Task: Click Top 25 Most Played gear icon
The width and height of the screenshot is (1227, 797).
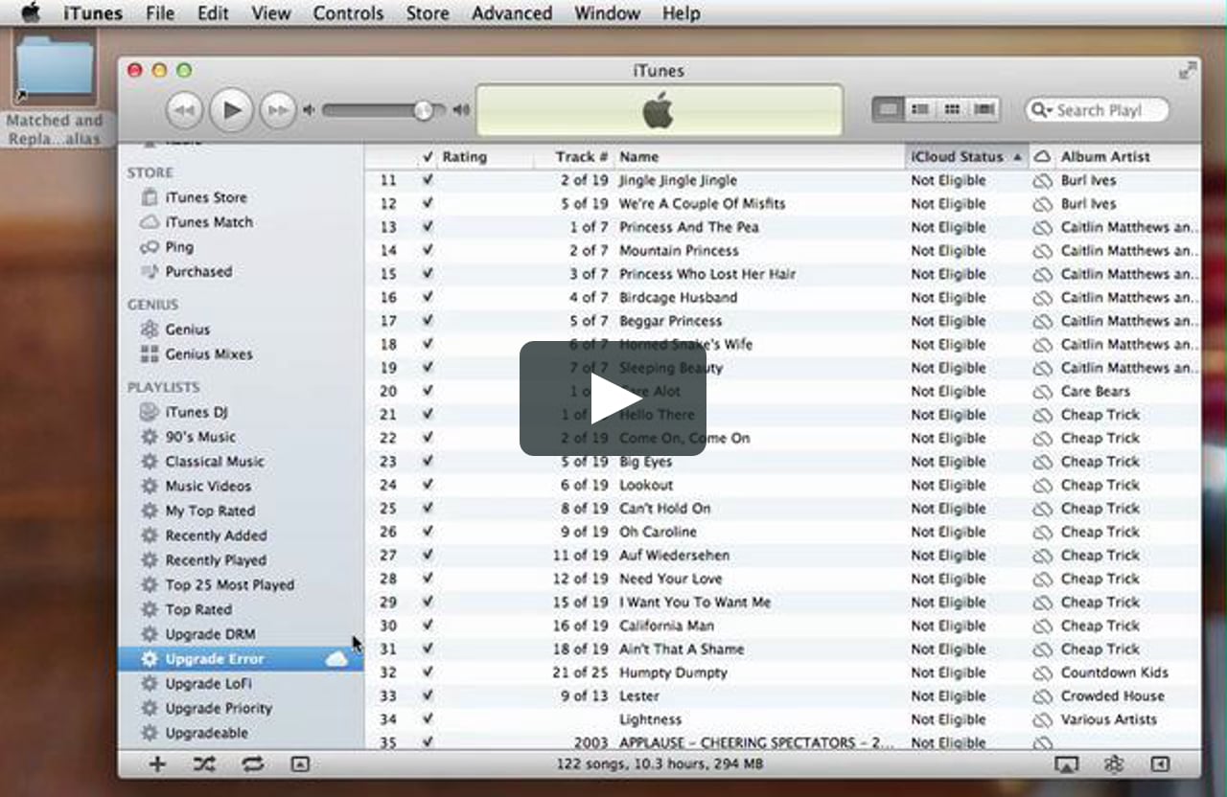Action: tap(150, 585)
